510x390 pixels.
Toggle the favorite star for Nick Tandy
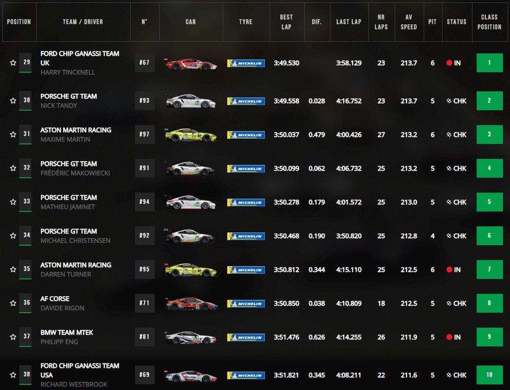pyautogui.click(x=13, y=101)
